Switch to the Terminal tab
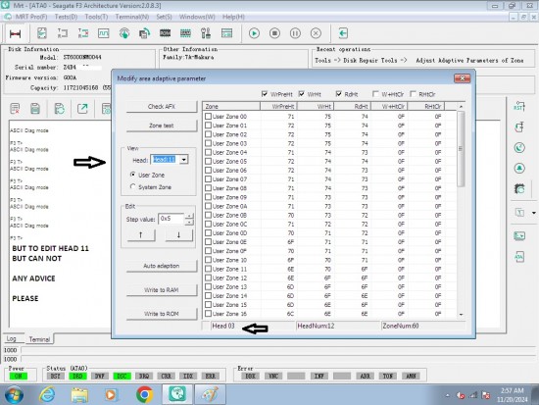 (39, 339)
